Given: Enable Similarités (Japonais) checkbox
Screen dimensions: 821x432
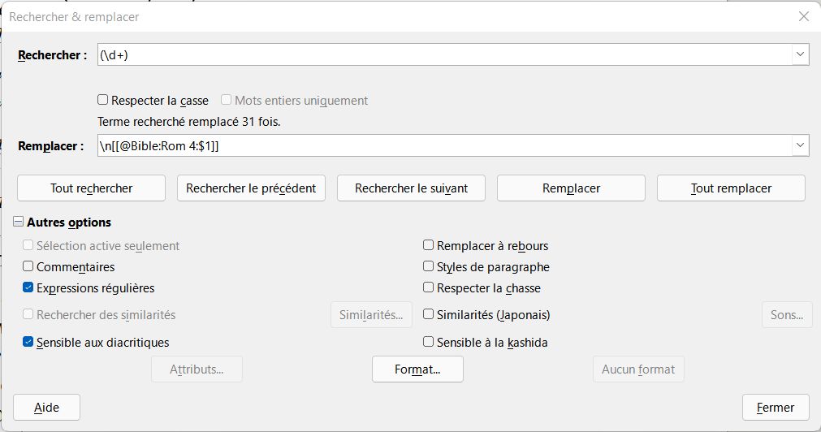Looking at the screenshot, I should tap(429, 314).
